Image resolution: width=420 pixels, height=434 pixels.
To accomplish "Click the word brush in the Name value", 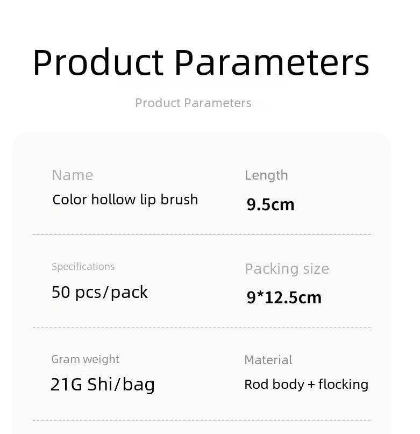I will (179, 200).
